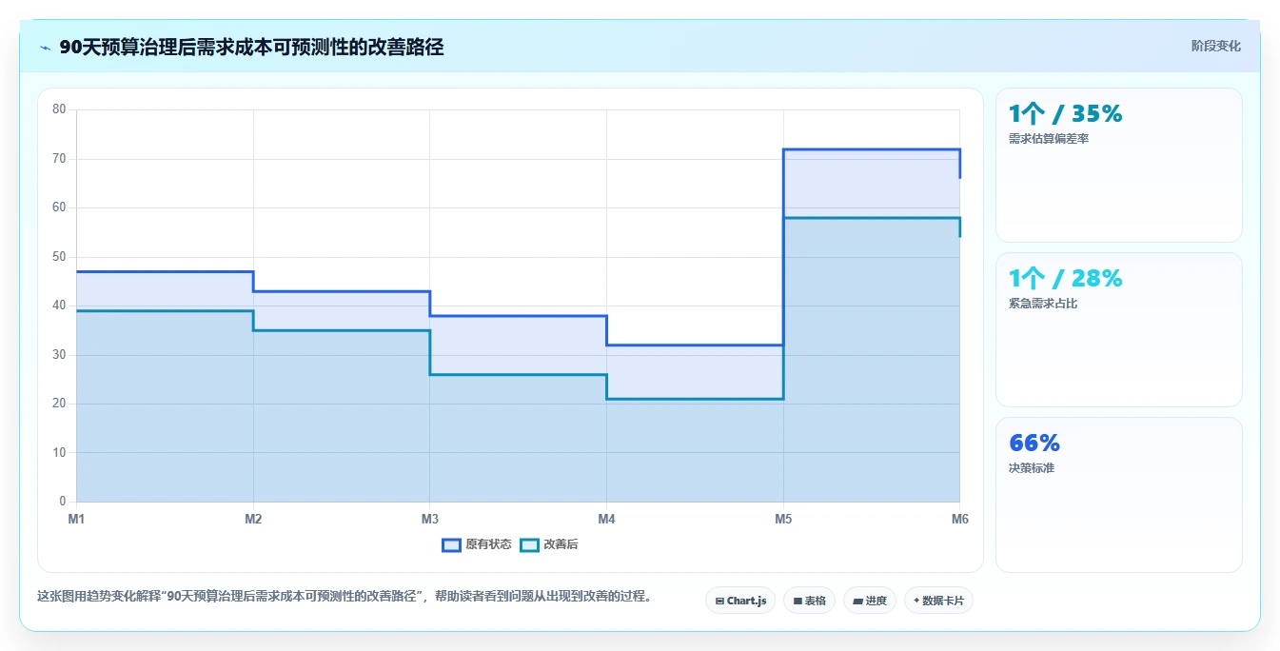Image resolution: width=1280 pixels, height=651 pixels.
Task: Click the M3 x-axis label
Action: [430, 519]
